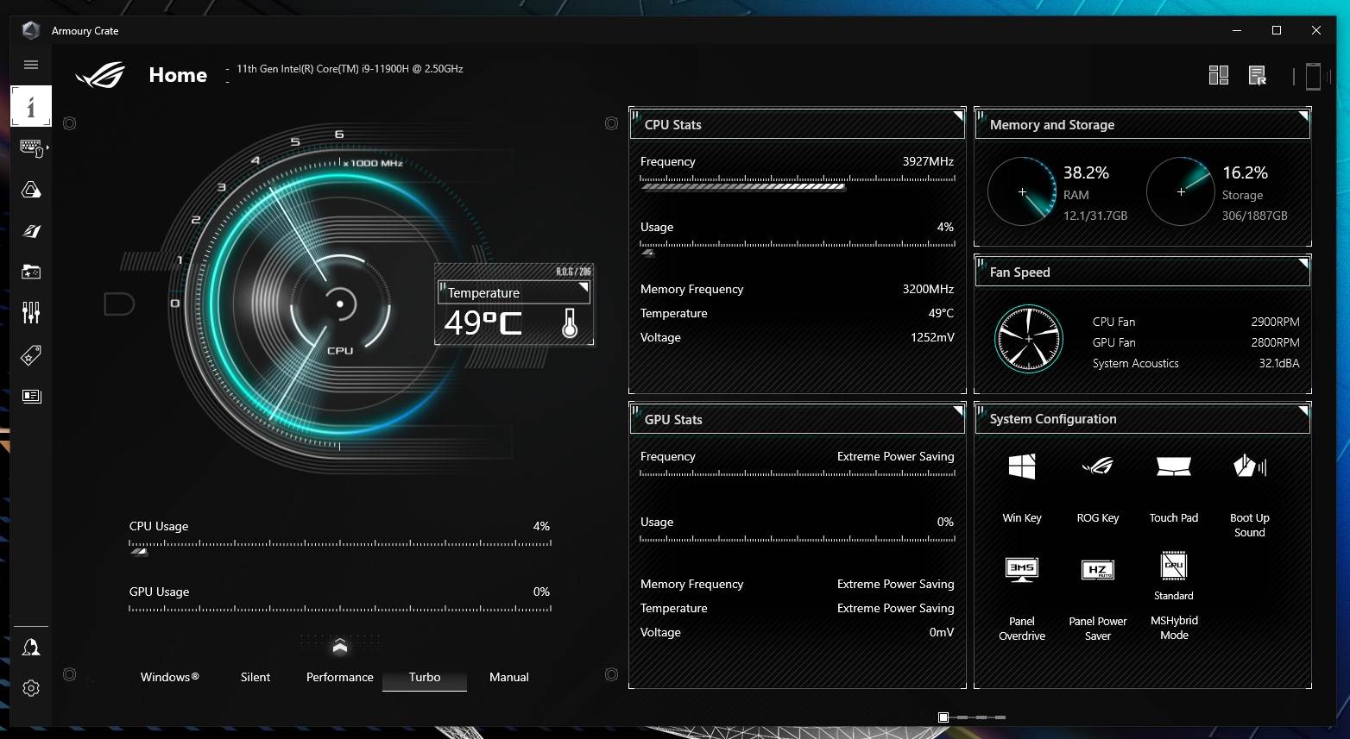
Task: Expand the Temperature widget corner arrow
Action: pos(584,287)
